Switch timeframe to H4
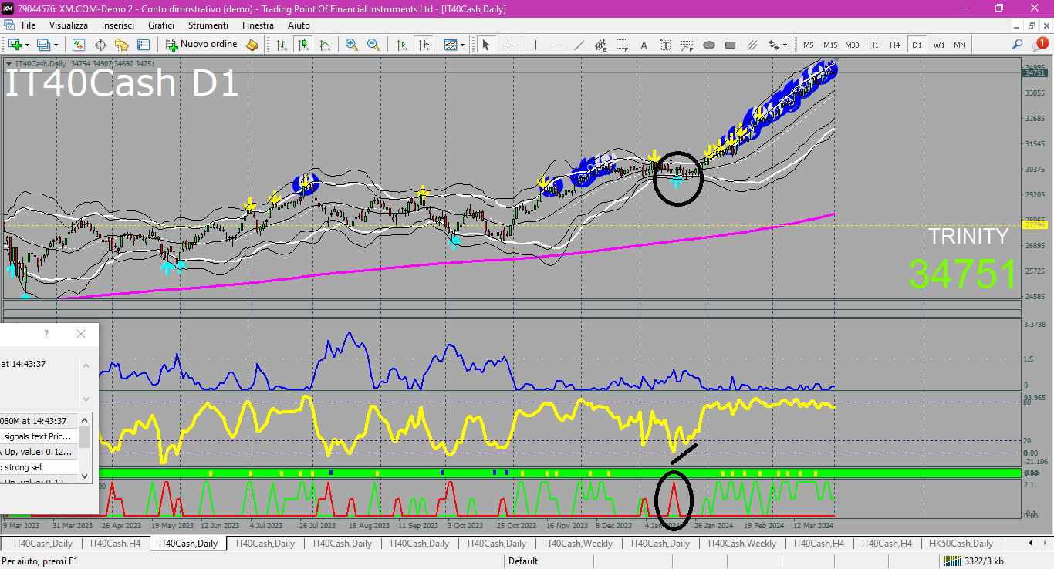This screenshot has height=569, width=1054. pos(894,45)
